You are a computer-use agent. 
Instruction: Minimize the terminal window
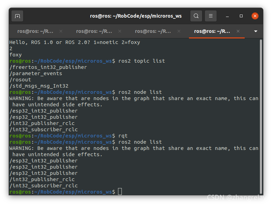tap(227, 16)
